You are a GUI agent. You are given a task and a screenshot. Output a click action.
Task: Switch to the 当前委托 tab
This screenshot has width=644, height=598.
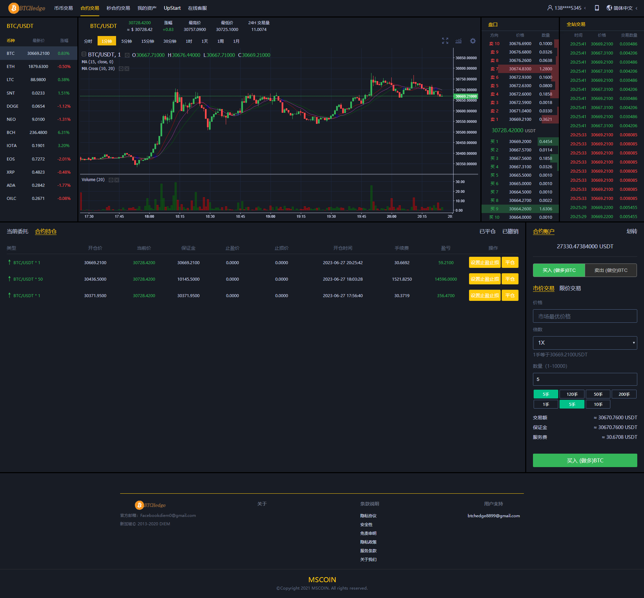(x=17, y=232)
